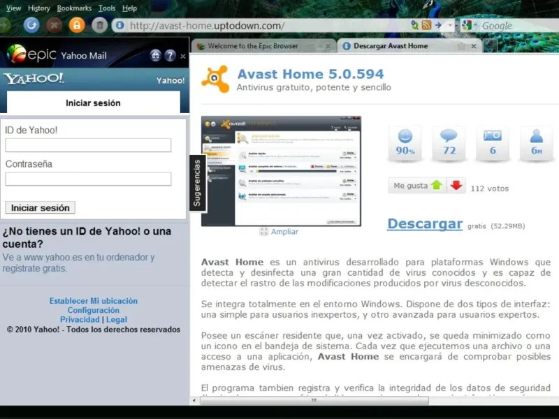Open the address bar history dropdown arrow
This screenshot has width=559, height=419.
point(450,25)
